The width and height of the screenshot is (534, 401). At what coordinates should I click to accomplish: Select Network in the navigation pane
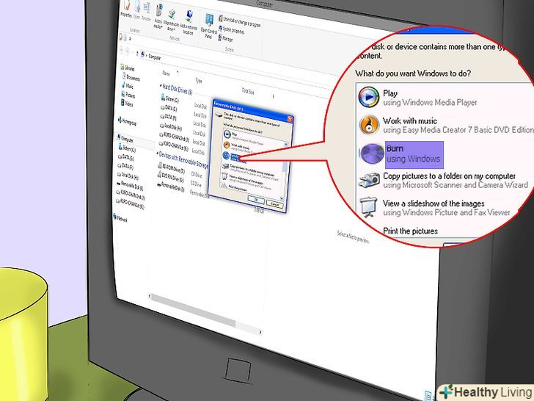[120, 218]
